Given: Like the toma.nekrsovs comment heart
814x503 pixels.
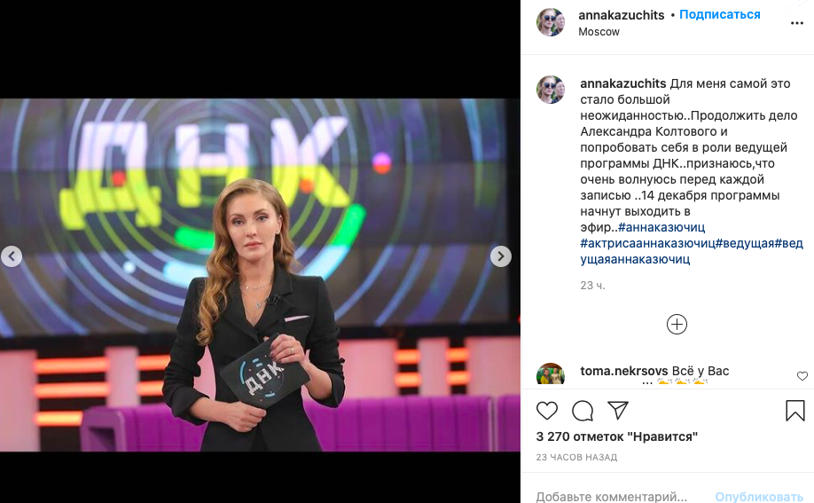Looking at the screenshot, I should coord(802,375).
